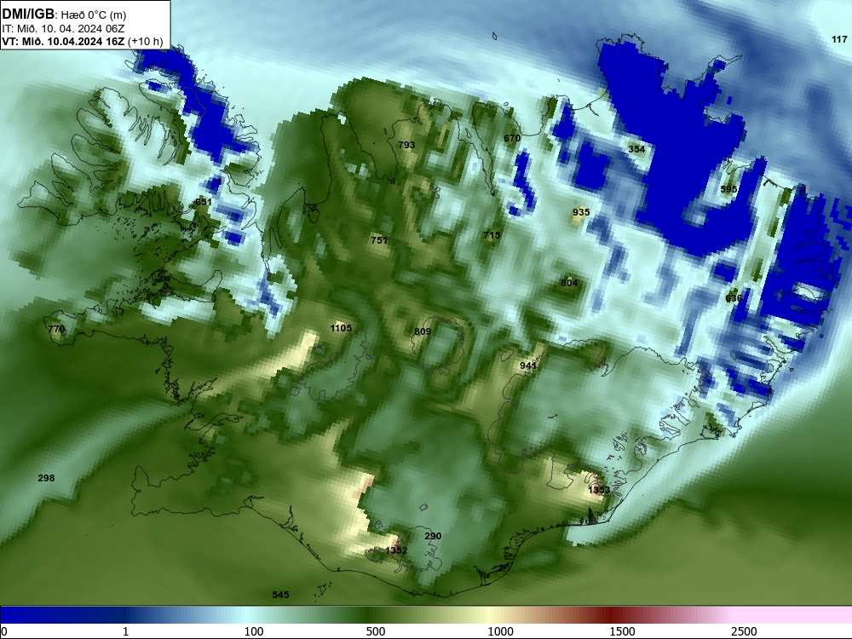This screenshot has height=639, width=852.
Task: Click the map value 670
Action: pos(512,138)
